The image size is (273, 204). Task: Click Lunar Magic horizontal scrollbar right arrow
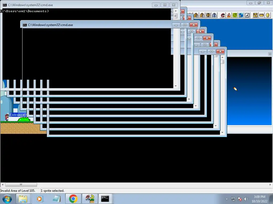(270, 185)
